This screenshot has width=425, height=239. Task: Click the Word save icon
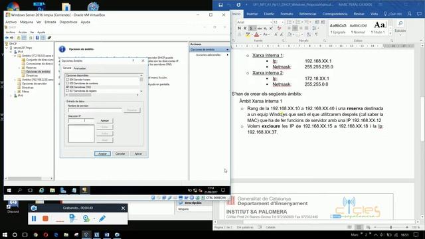point(220,5)
